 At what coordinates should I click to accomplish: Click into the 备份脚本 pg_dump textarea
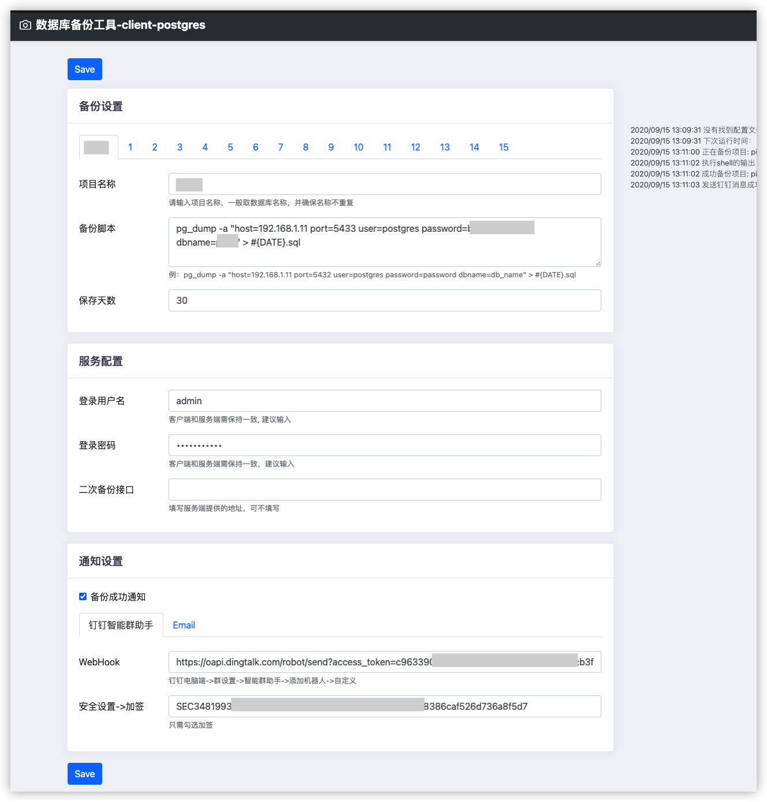[385, 242]
